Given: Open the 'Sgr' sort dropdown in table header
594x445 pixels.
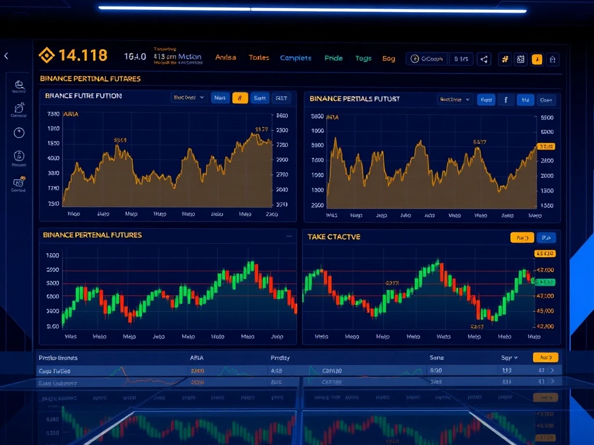Looking at the screenshot, I should (x=509, y=358).
